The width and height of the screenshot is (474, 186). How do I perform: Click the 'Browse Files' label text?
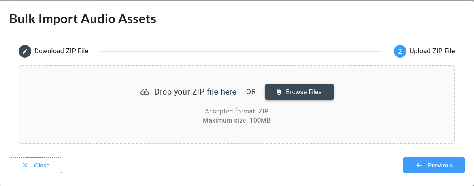point(304,92)
